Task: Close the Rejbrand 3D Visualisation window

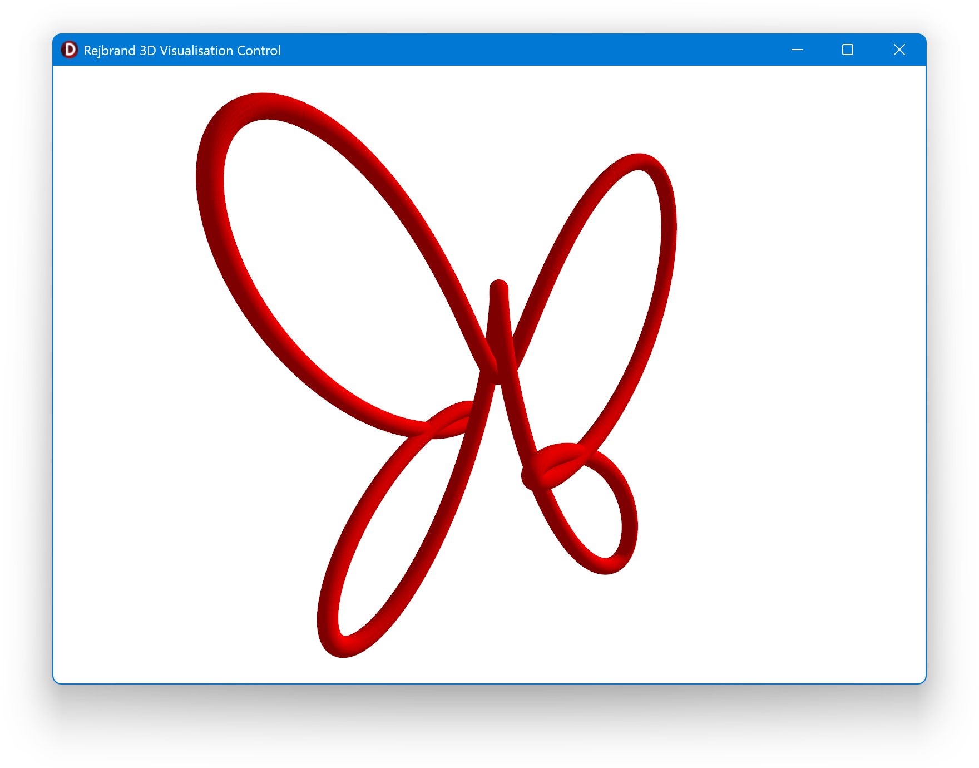Action: [x=899, y=50]
